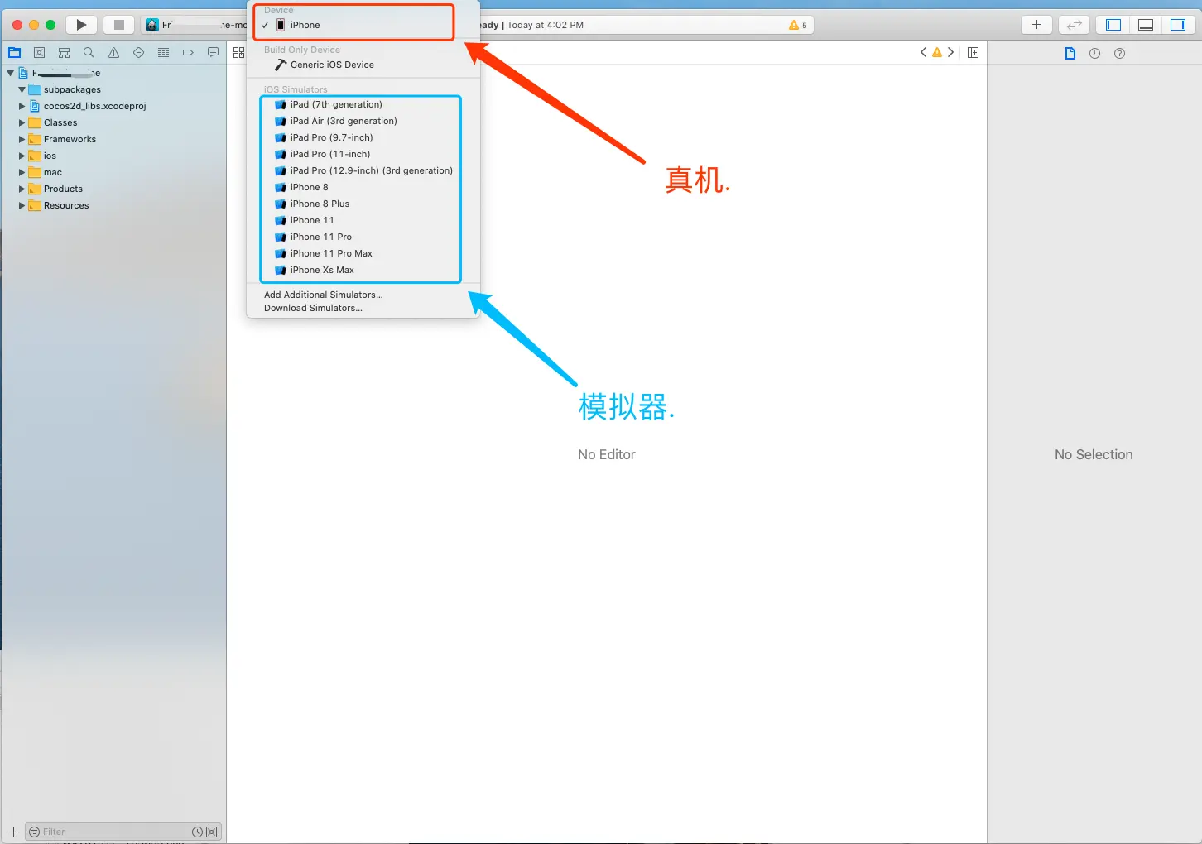Open the Source Control navigator icon

point(39,52)
